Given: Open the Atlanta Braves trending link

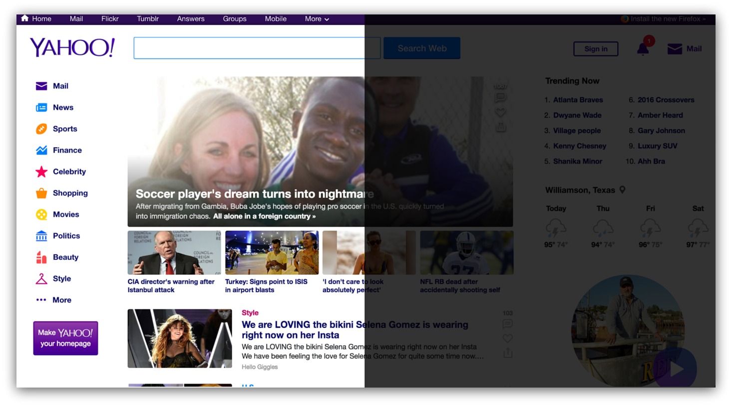Looking at the screenshot, I should [578, 100].
